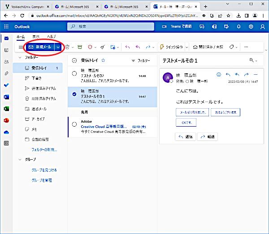Tick the select circle on Adobe email
This screenshot has width=269, height=234.
(74, 124)
